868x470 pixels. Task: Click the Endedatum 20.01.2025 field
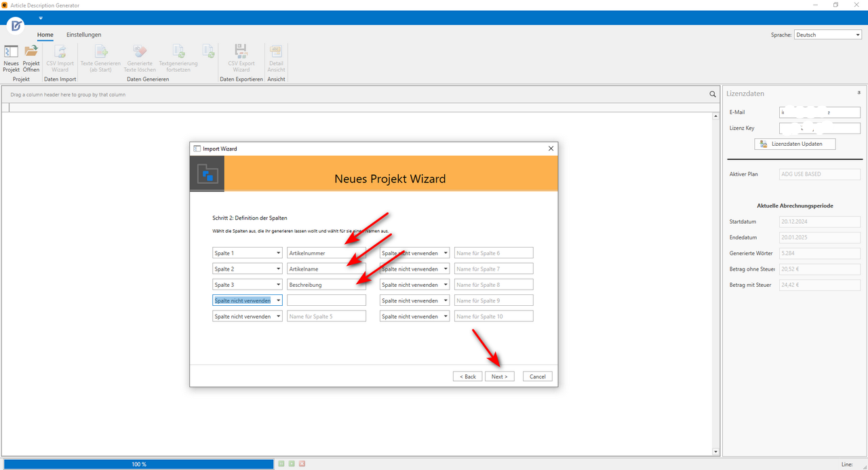click(x=820, y=237)
